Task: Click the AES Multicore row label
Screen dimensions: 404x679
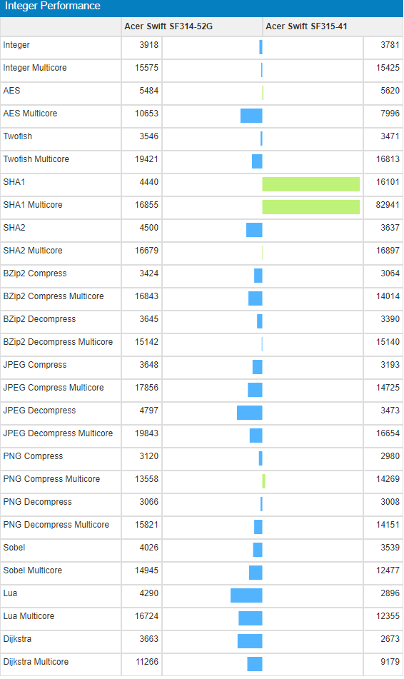Action: click(30, 114)
